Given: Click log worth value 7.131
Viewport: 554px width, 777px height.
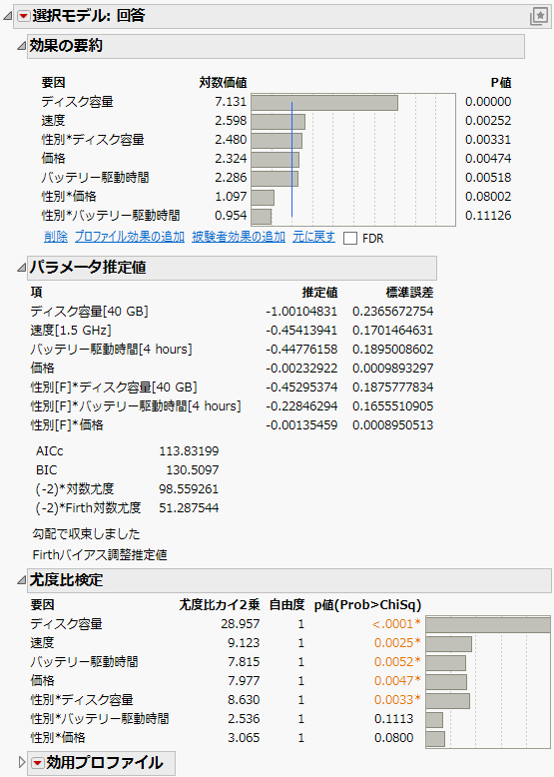Looking at the screenshot, I should 231,102.
